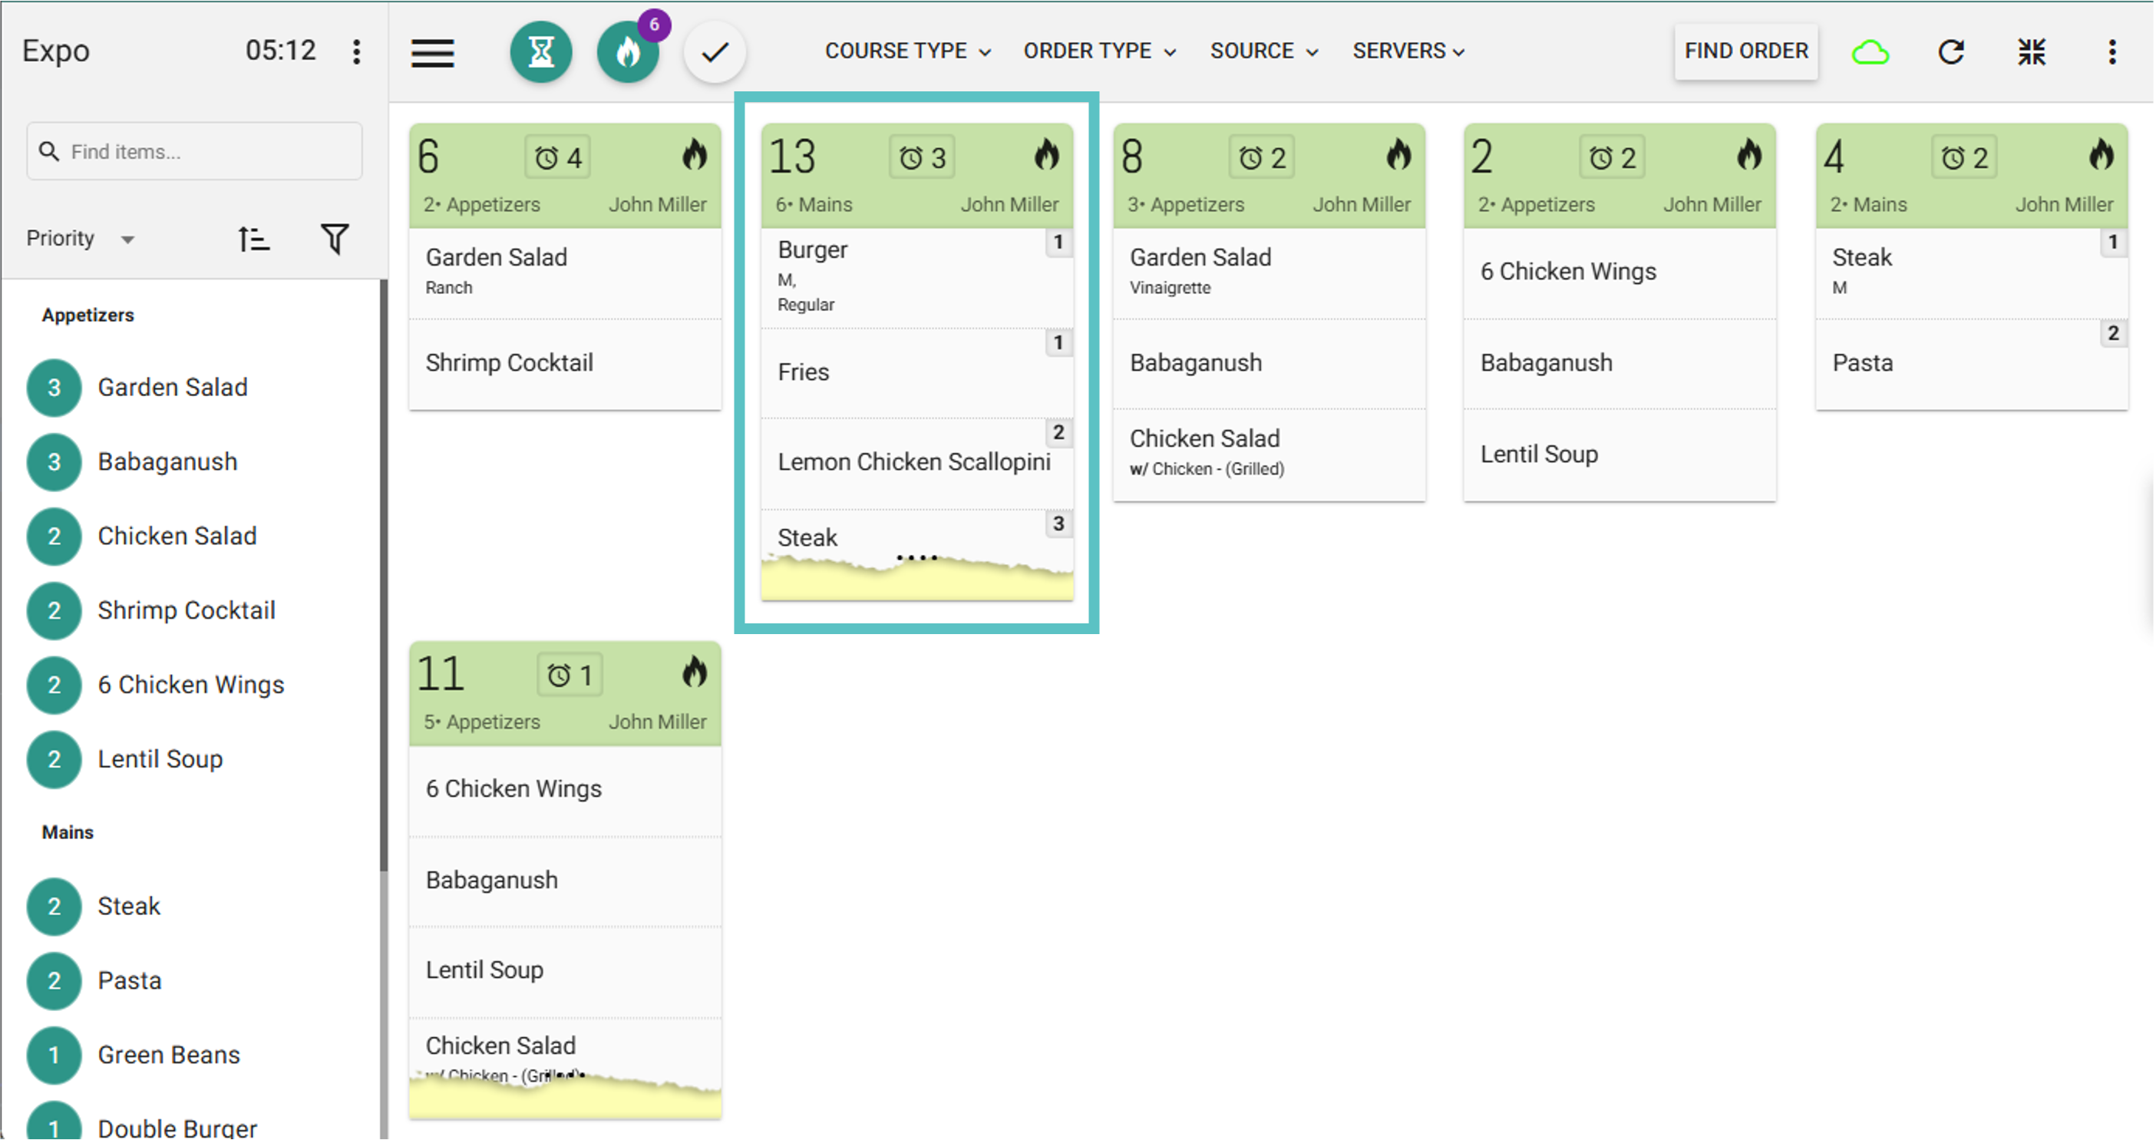Select Garden Salad in the Appetizers list

173,388
